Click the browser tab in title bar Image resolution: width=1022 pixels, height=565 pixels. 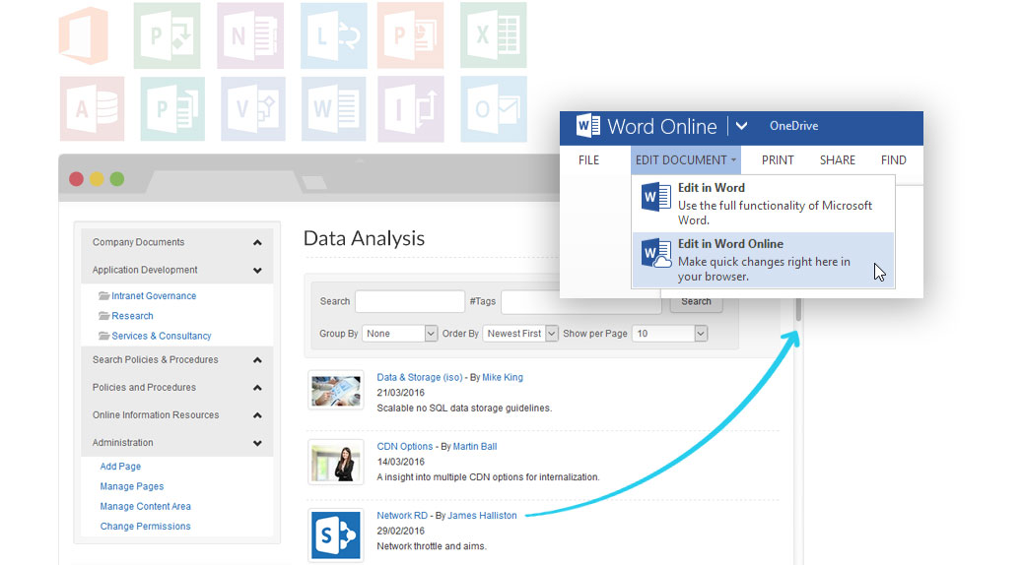[225, 181]
